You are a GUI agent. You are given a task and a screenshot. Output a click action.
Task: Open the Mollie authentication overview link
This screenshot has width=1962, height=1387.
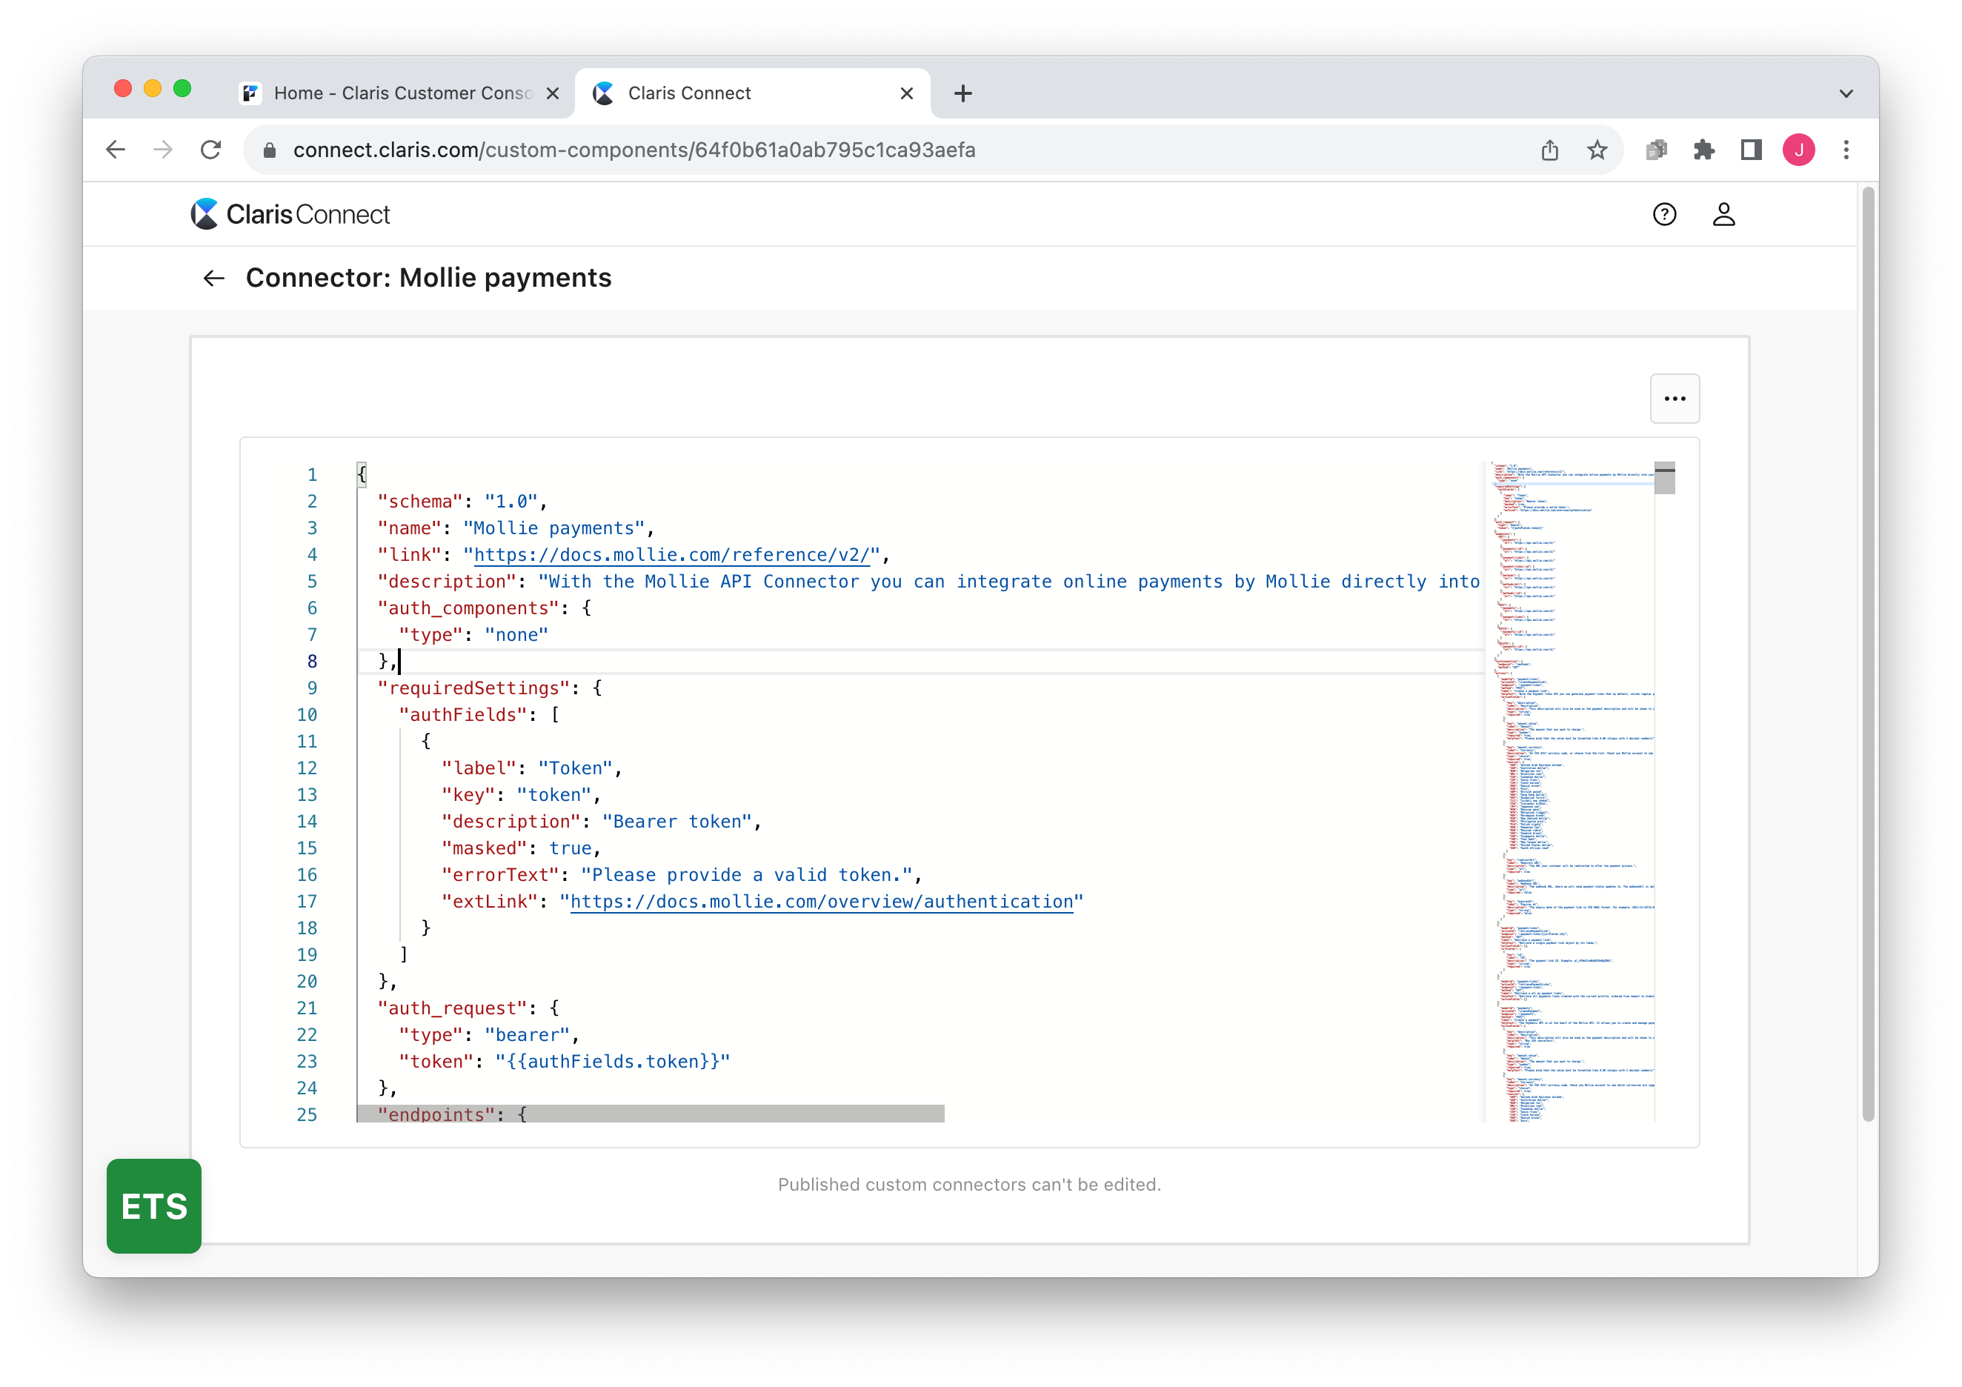click(x=820, y=902)
